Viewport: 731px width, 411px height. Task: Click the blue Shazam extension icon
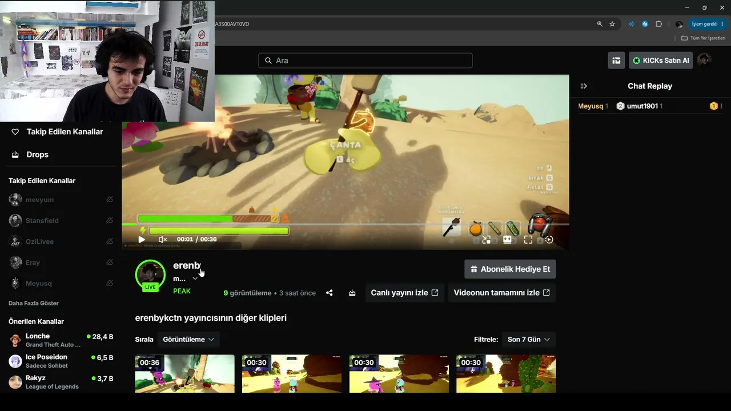645,24
